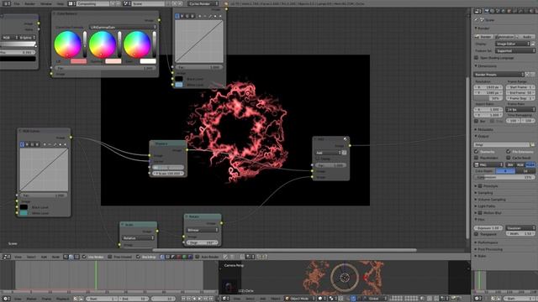
Task: Play animation in reverse in timeline
Action: pyautogui.click(x=194, y=299)
